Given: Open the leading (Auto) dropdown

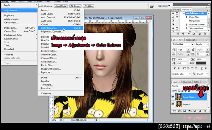Looking at the screenshot, I should [x=207, y=50].
